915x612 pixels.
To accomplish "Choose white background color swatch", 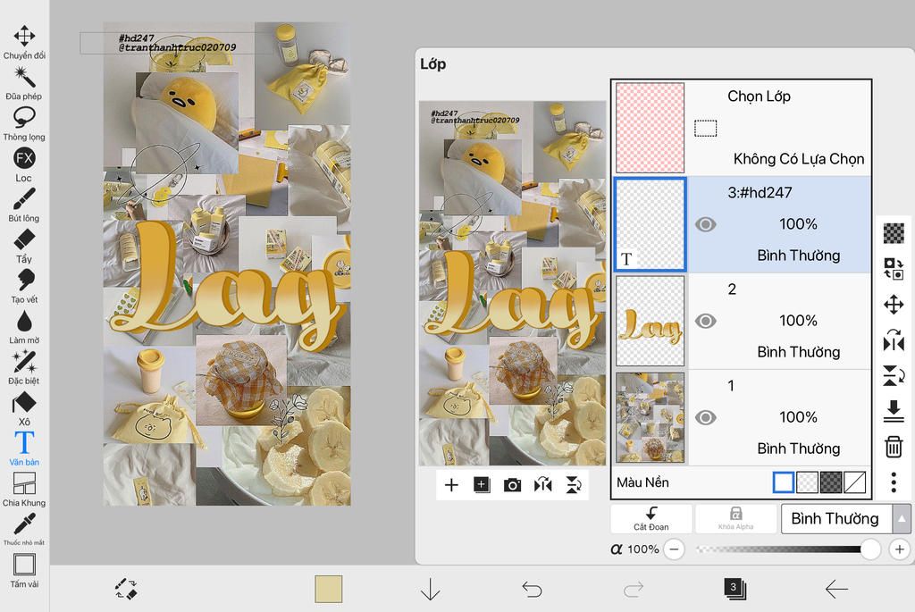I will click(783, 482).
